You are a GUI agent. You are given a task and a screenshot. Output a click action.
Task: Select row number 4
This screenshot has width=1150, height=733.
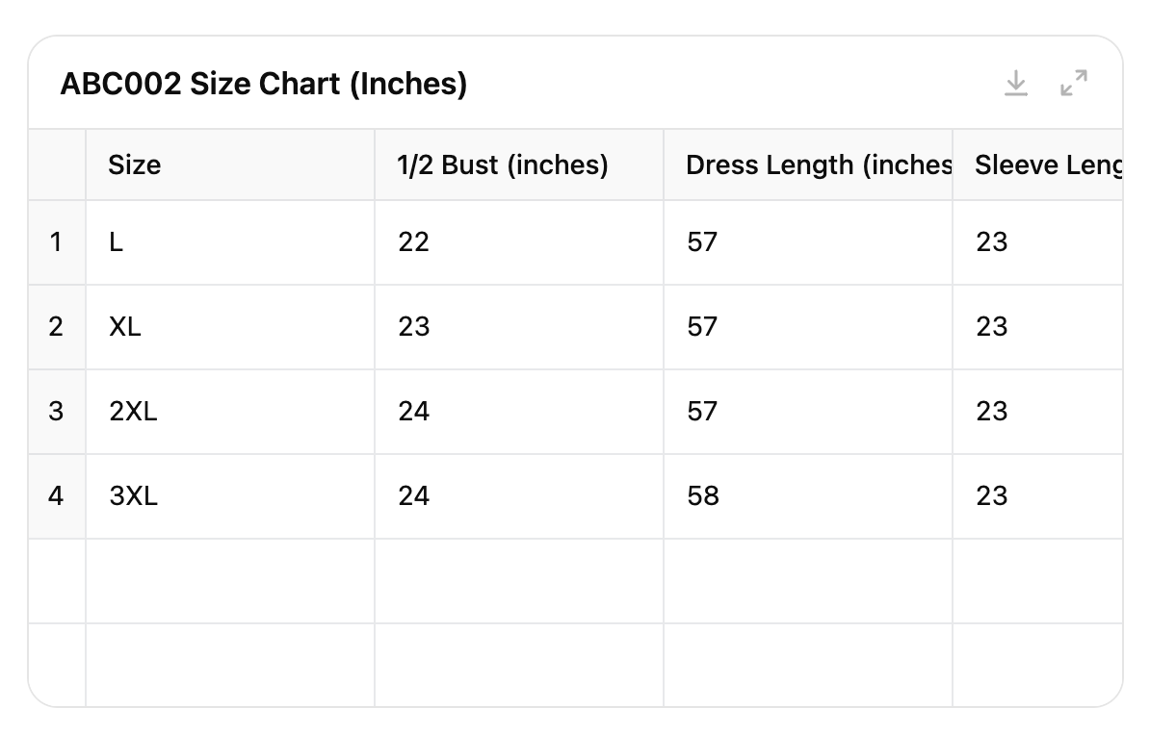pos(56,496)
